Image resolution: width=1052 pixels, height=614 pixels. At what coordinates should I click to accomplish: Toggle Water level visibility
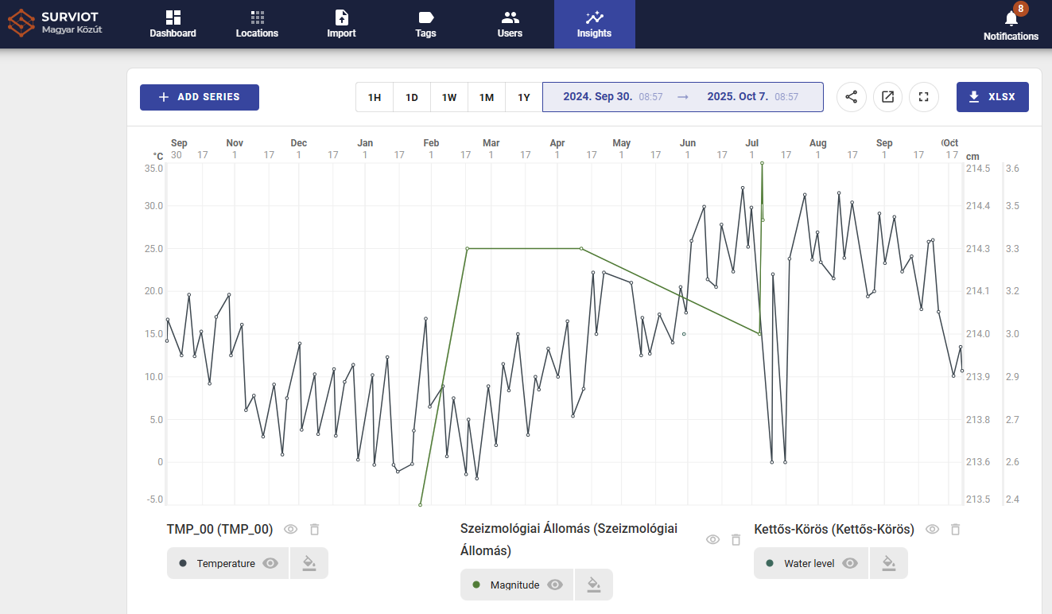[850, 563]
